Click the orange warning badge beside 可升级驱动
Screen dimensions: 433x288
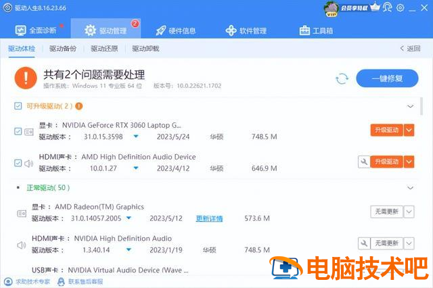[x=79, y=106]
